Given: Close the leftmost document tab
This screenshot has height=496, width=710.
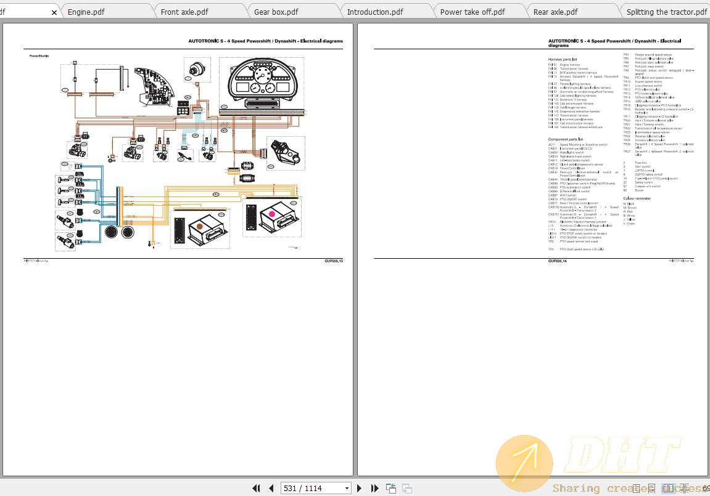Looking at the screenshot, I should coord(54,12).
